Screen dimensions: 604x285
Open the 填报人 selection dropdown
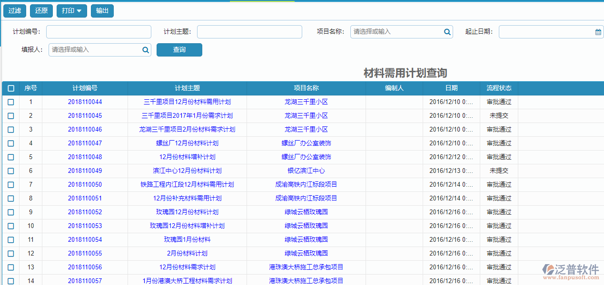tap(95, 49)
